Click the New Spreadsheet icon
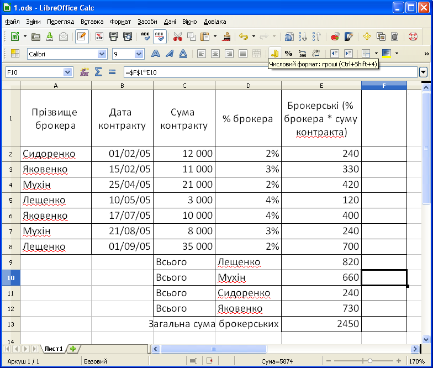The width and height of the screenshot is (433, 368). pos(15,36)
